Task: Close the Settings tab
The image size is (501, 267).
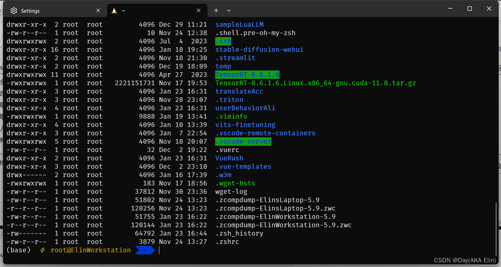Action: tap(98, 11)
